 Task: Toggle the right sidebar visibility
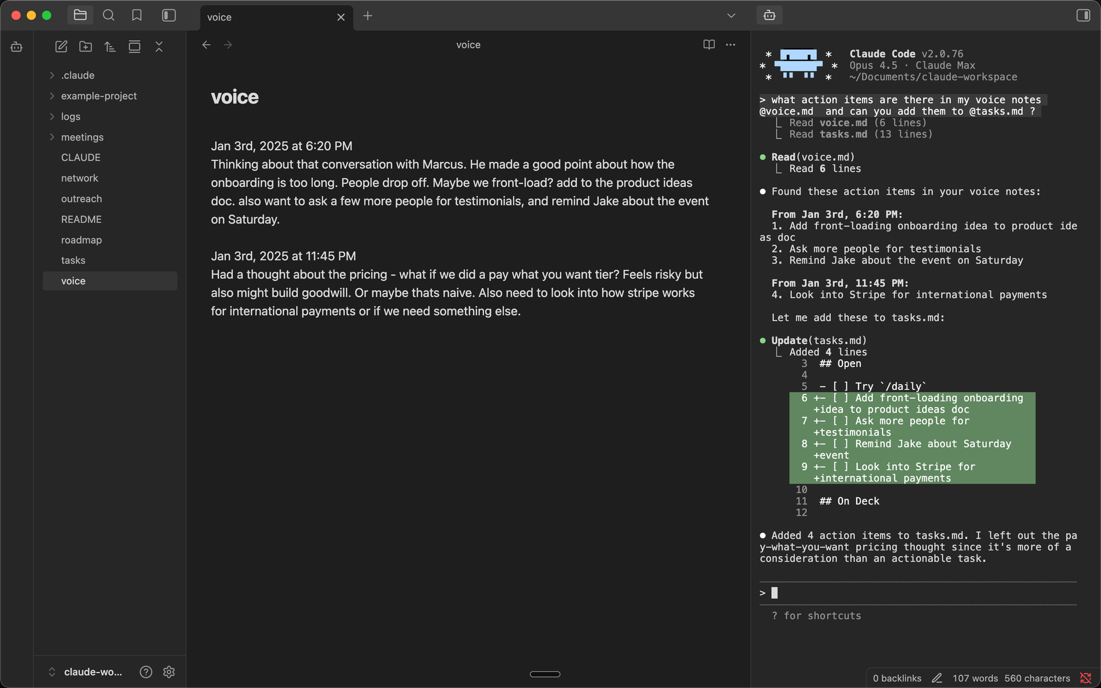(x=1083, y=15)
